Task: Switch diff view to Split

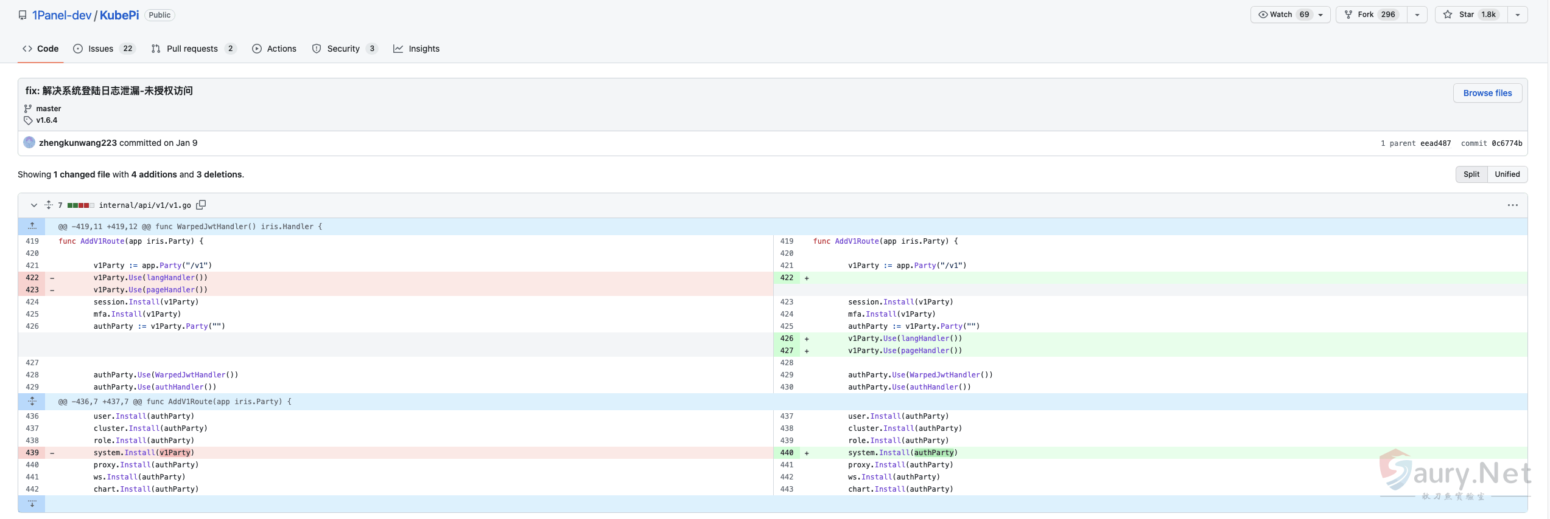Action: pos(1471,174)
